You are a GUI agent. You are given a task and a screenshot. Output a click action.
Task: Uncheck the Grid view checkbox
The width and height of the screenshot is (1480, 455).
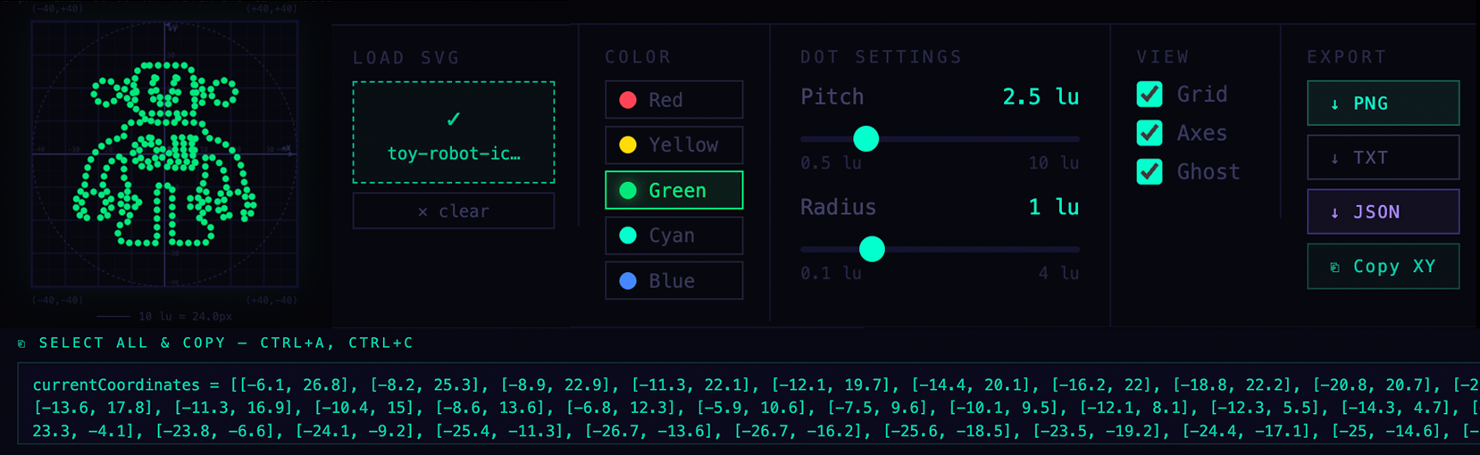pyautogui.click(x=1150, y=94)
